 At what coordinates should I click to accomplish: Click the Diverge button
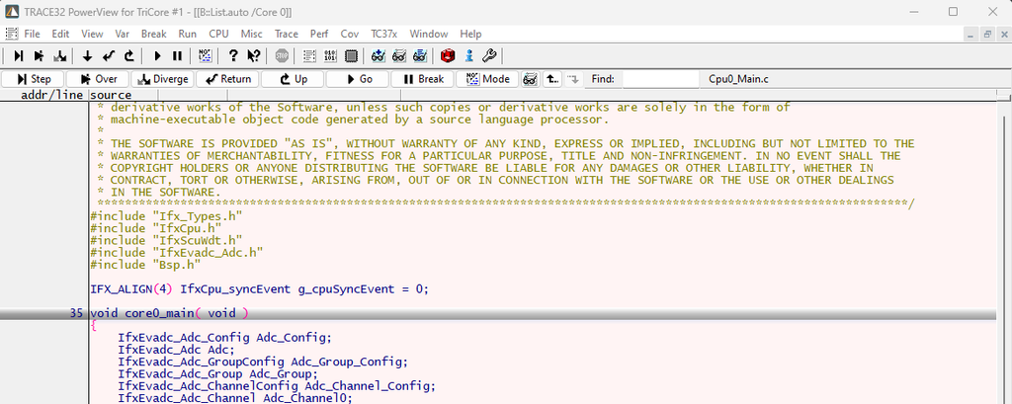[161, 79]
